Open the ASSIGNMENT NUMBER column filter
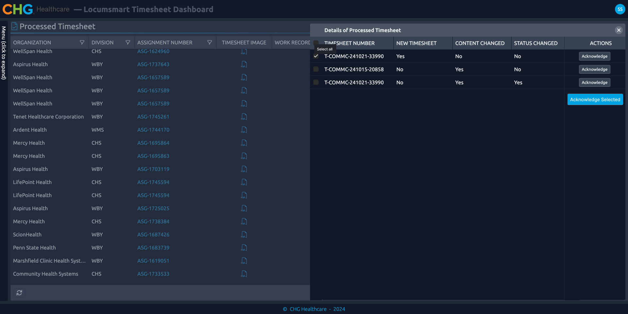 point(210,43)
